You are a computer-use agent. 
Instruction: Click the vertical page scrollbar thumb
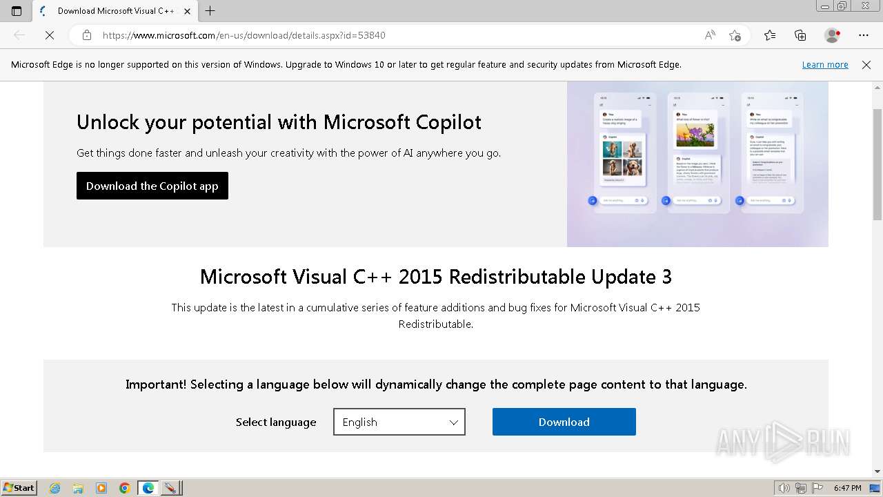tap(877, 164)
